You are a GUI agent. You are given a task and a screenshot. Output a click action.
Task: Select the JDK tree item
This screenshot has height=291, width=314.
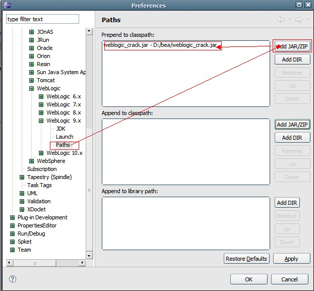[61, 129]
